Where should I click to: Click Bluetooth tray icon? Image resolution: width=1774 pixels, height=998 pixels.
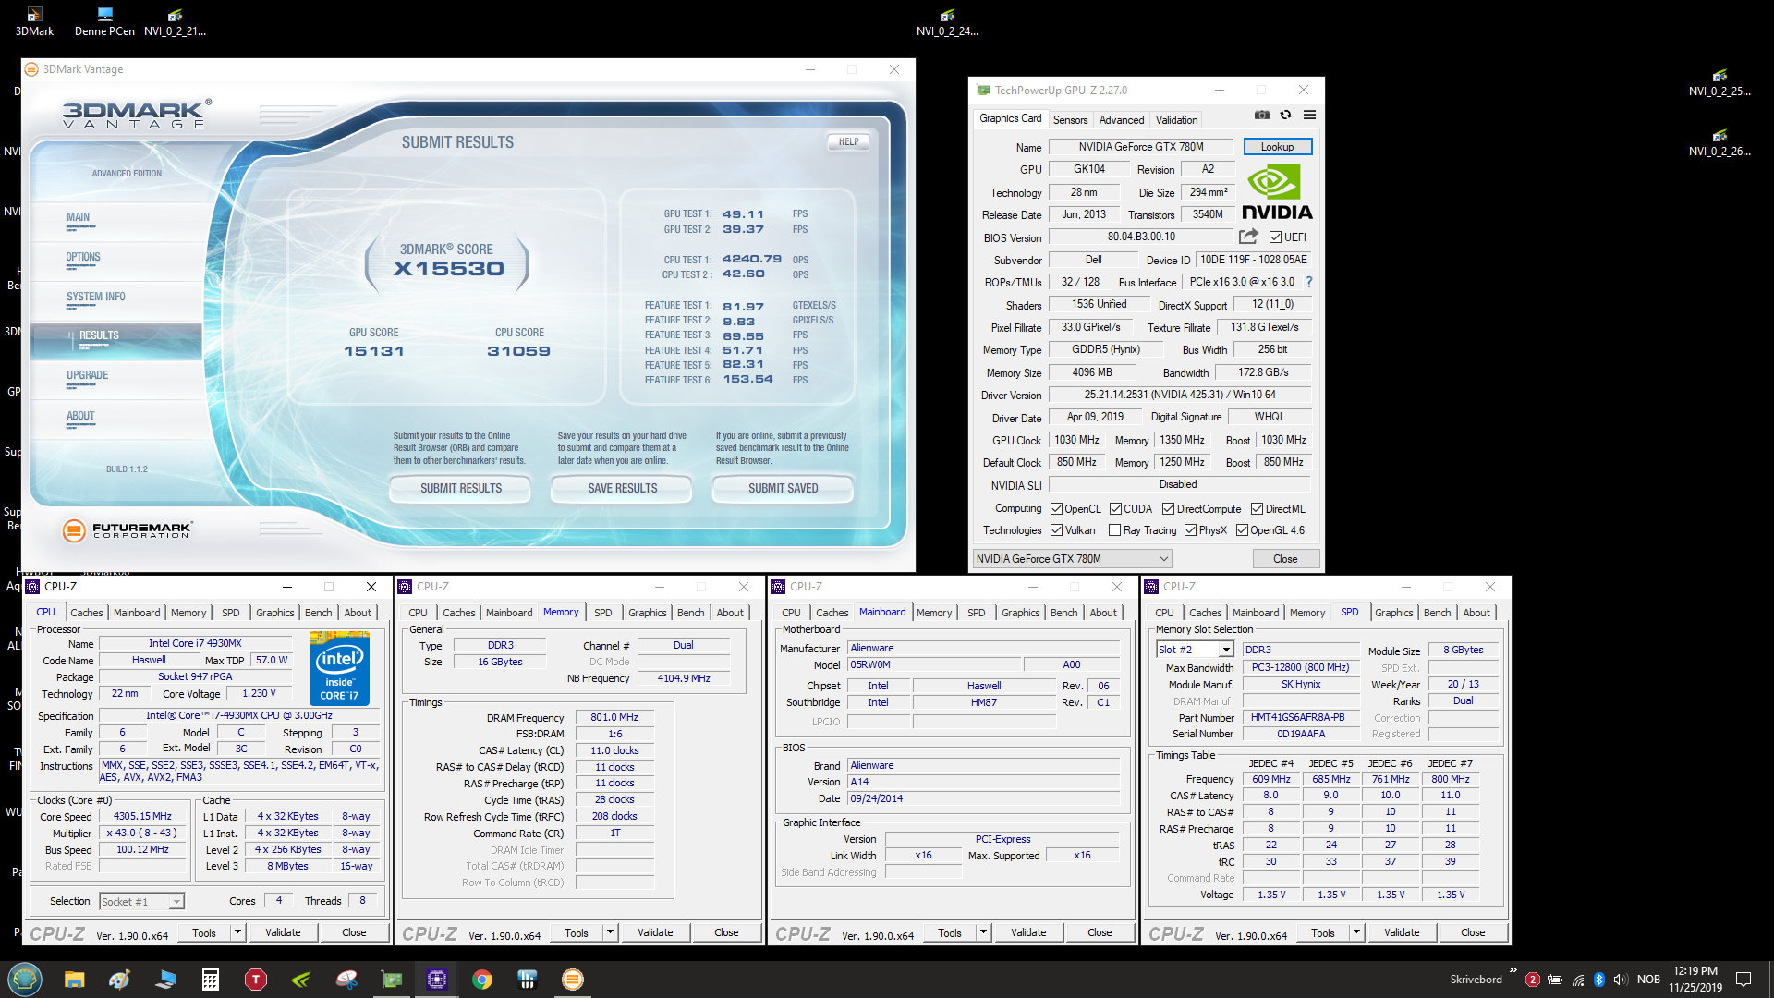tap(1599, 980)
